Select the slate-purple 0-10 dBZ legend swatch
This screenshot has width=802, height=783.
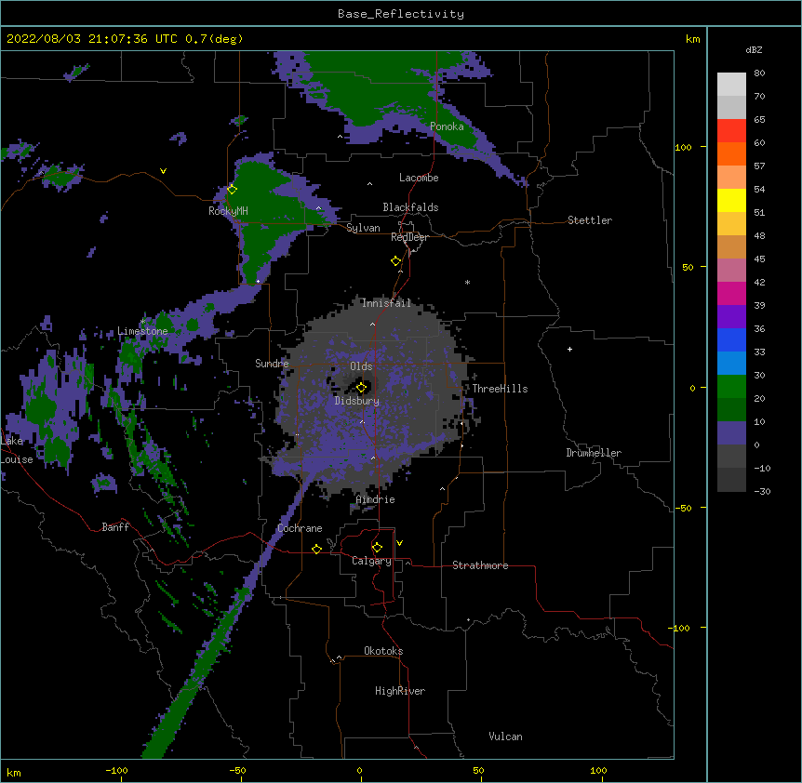tap(731, 433)
